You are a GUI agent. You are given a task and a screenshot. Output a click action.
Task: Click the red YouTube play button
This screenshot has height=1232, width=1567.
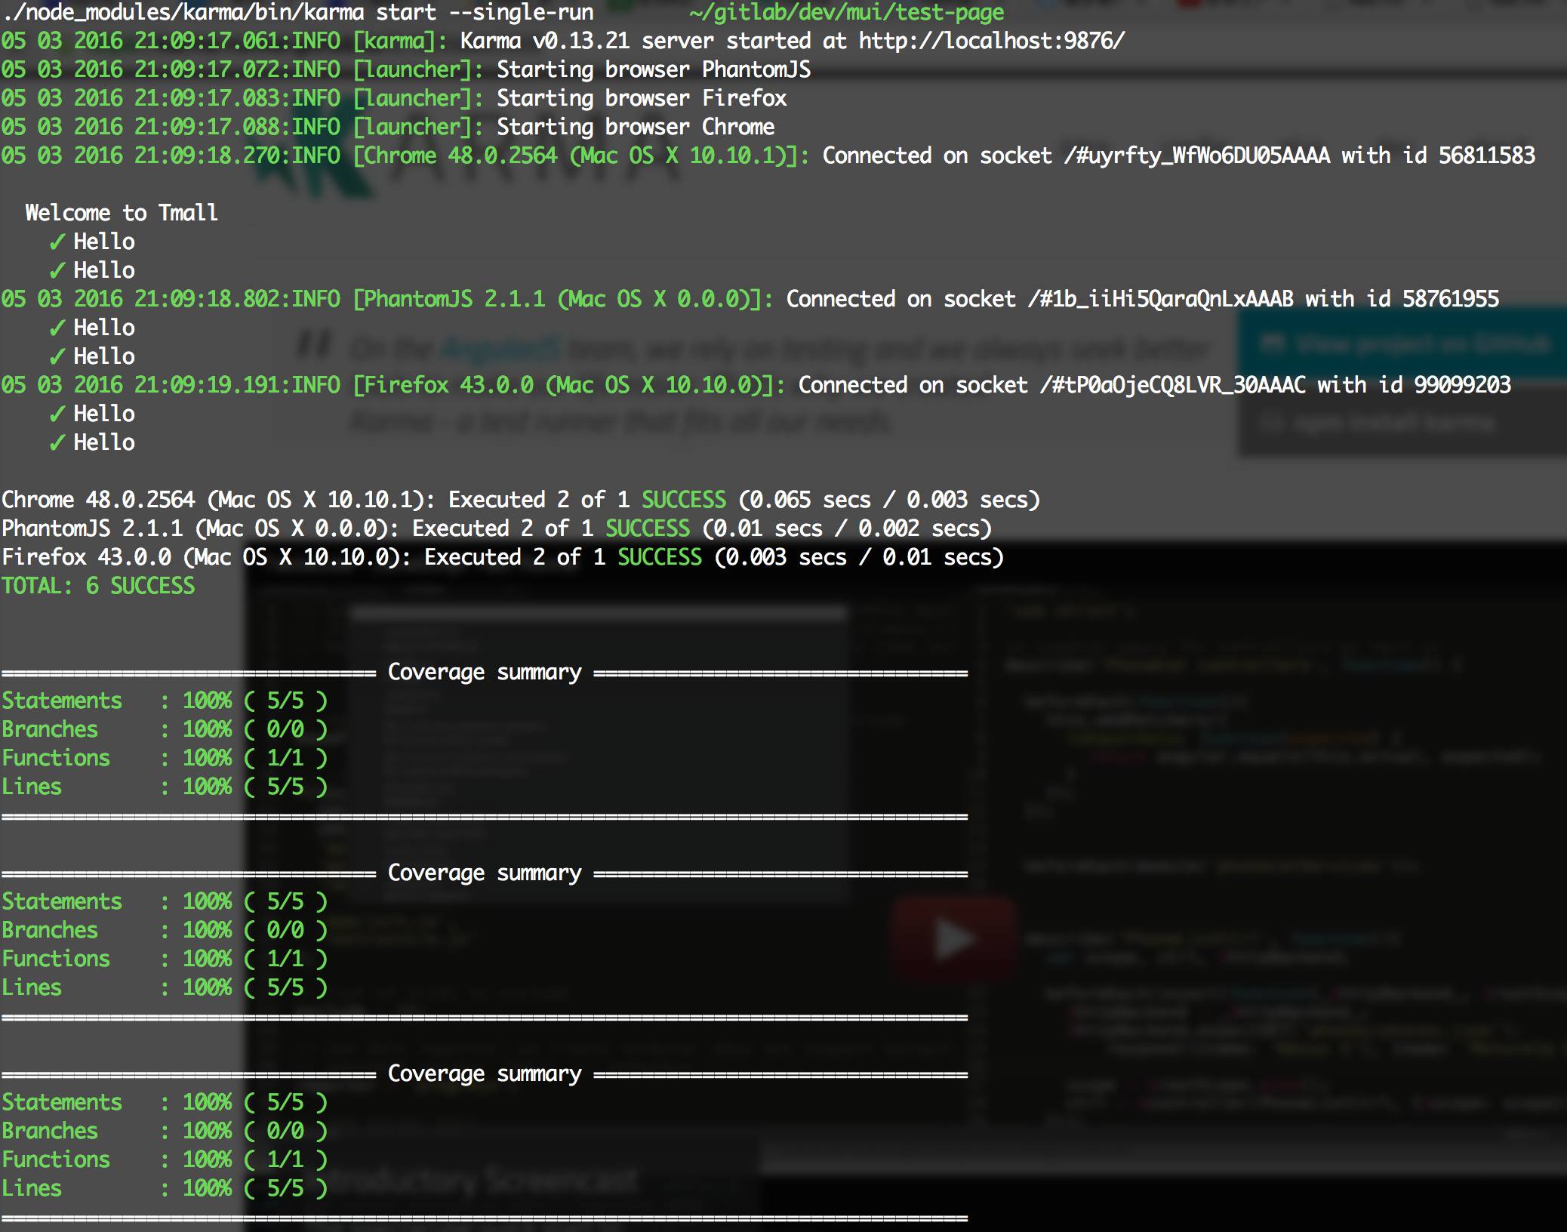click(x=953, y=939)
